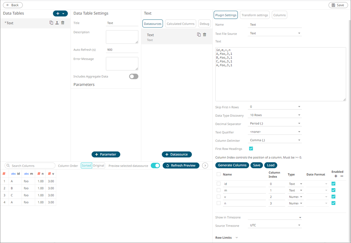The image size is (351, 243).
Task: Toggle the Includes Aggregate Data switch
Action: pos(133,76)
